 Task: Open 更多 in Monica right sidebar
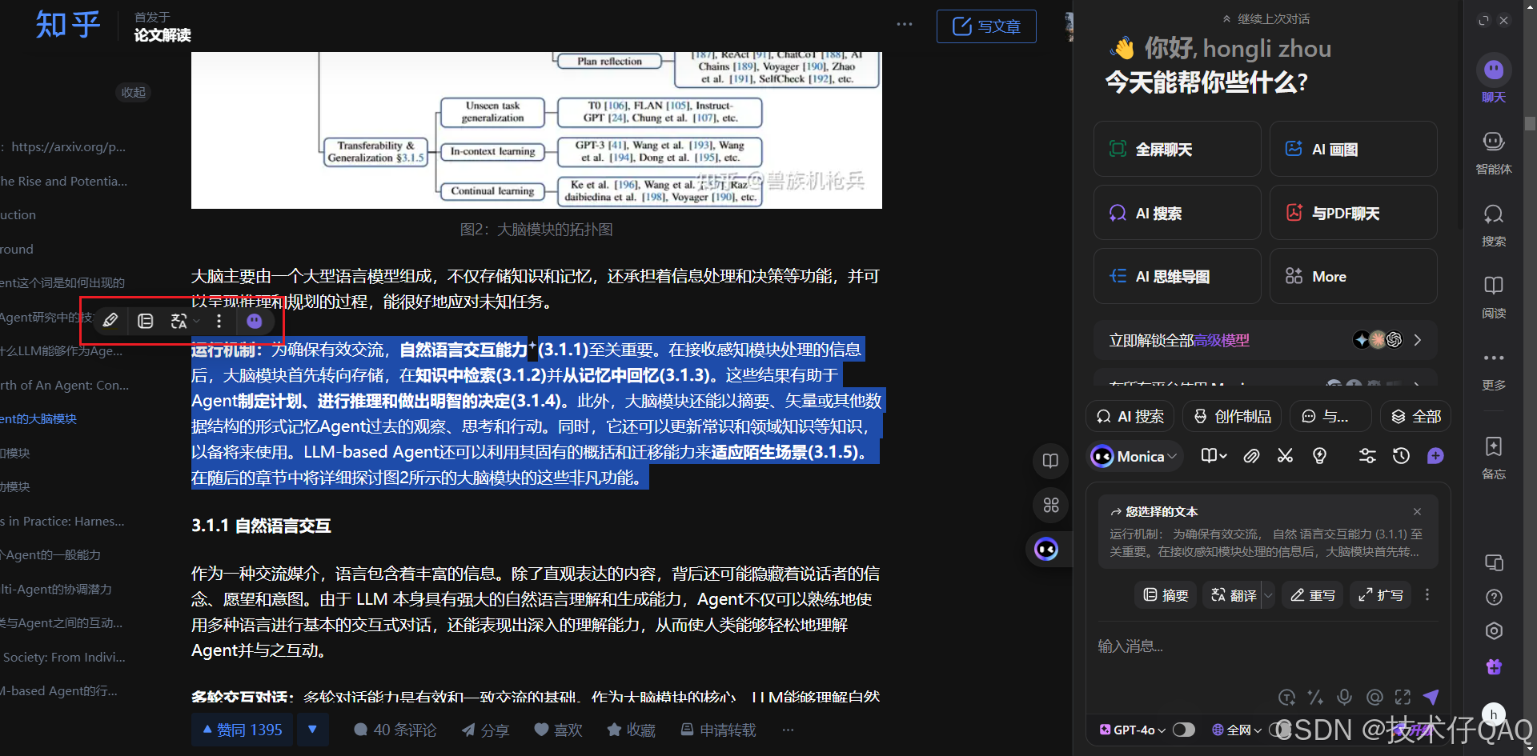[x=1494, y=369]
